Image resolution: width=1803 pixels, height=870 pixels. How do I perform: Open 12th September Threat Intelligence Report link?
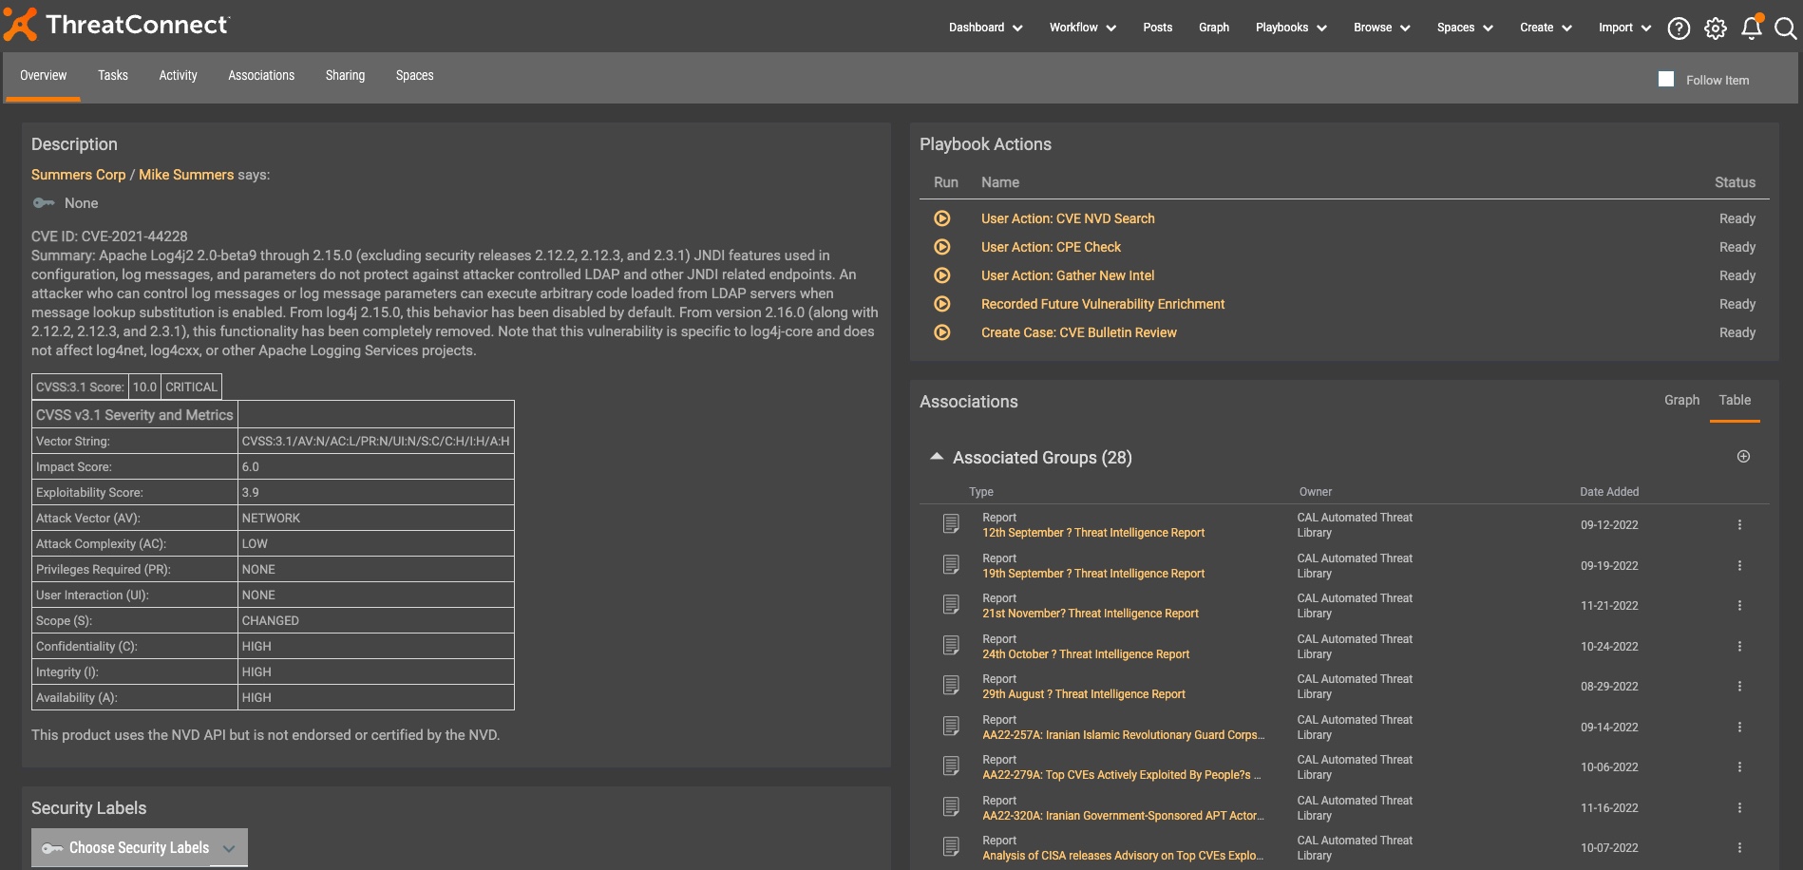click(1093, 533)
